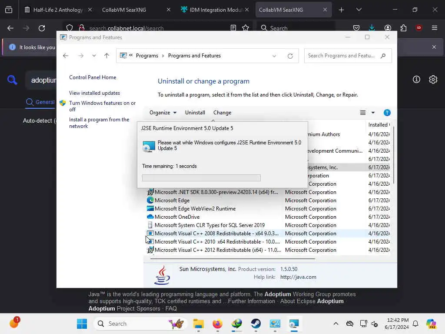Open File Explorer from the taskbar
Screen dimensions: 445x334
198,324
